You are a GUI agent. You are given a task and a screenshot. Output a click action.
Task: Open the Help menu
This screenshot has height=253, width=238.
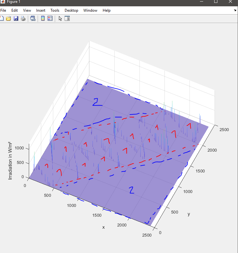point(106,10)
